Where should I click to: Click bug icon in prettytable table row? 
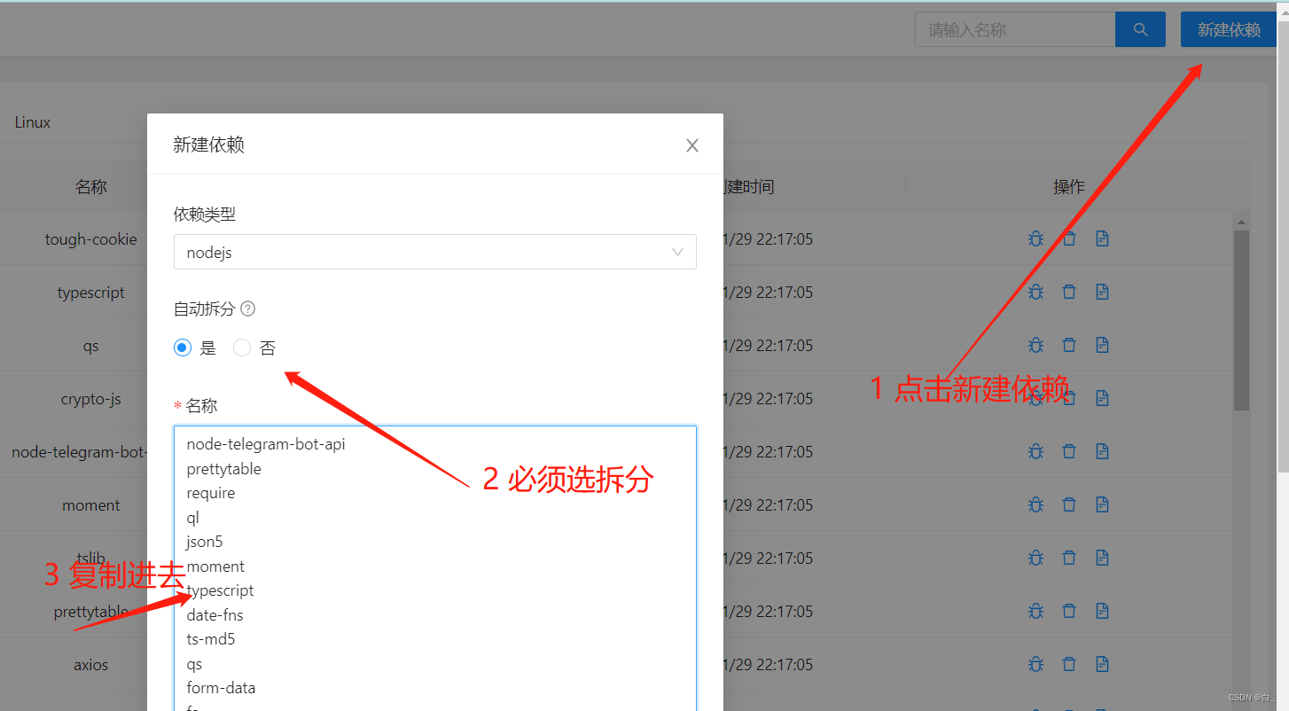(1035, 611)
